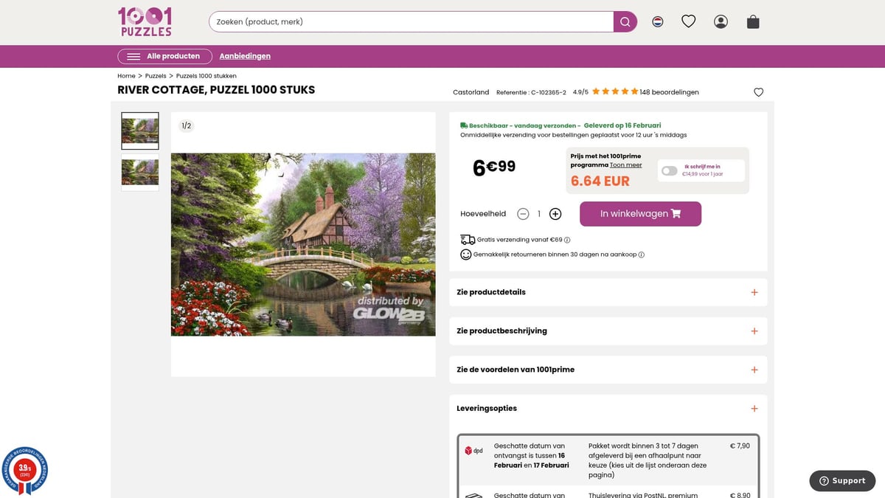Open wishlist heart icon in header

pyautogui.click(x=688, y=22)
